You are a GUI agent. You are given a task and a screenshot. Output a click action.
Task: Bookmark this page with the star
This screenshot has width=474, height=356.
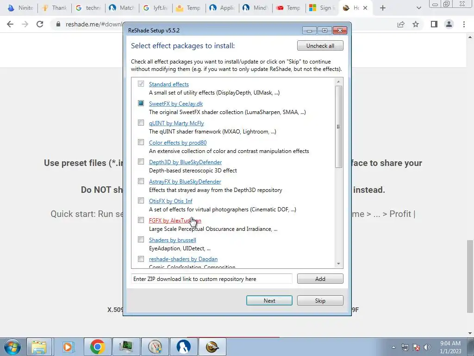(416, 24)
